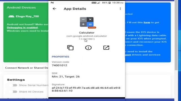Go back using the App Details arrow
181x101 pixels.
(x=54, y=9)
